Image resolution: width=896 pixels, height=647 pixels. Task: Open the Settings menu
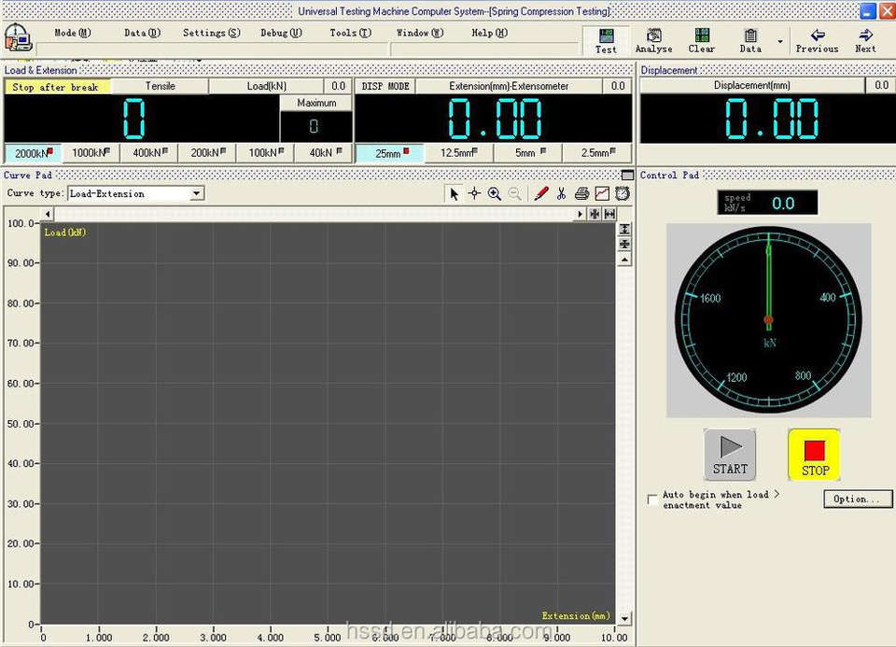point(211,33)
